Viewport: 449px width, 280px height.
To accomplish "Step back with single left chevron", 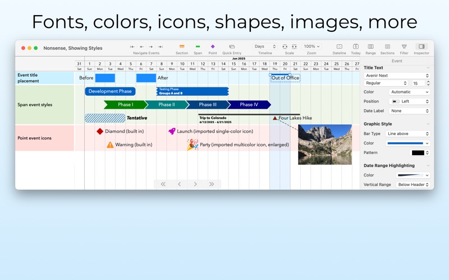I will pos(179,184).
